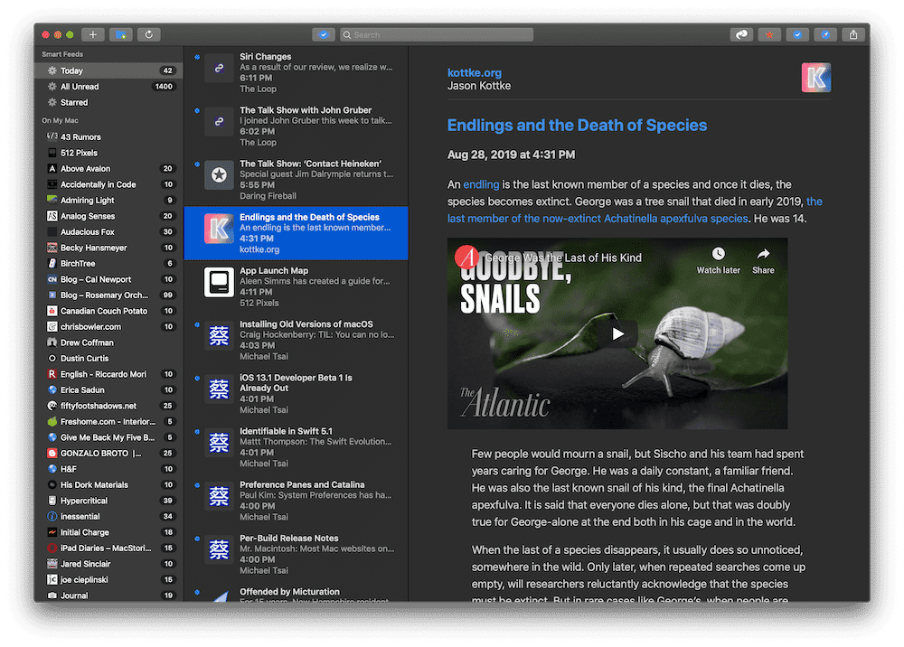Open the Jared Sinclair feed

click(108, 564)
